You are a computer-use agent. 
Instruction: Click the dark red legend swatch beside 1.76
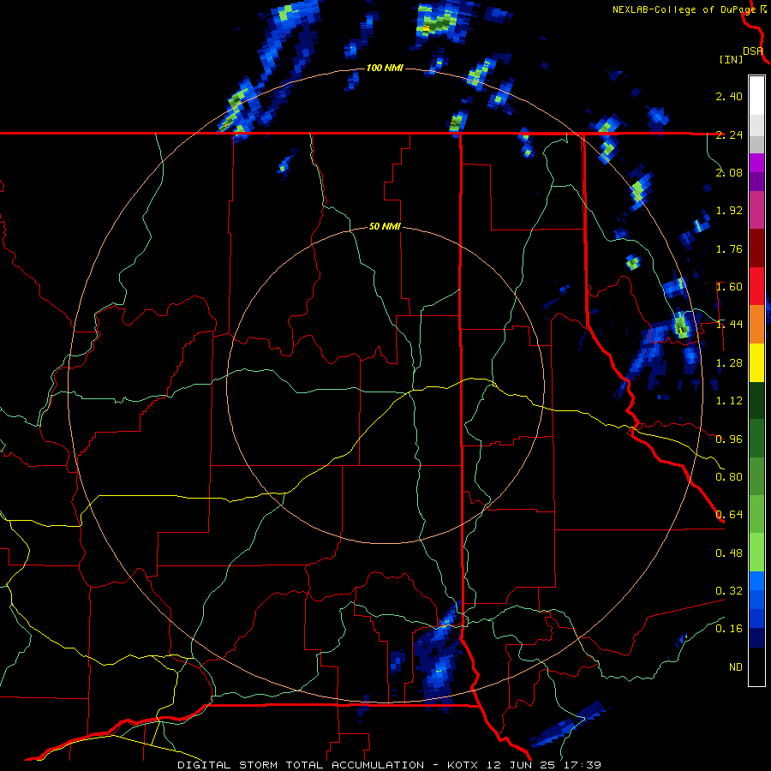(756, 248)
